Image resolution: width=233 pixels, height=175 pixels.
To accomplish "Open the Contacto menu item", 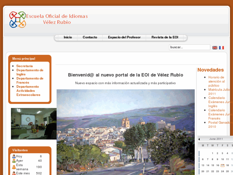I will coord(90,37).
